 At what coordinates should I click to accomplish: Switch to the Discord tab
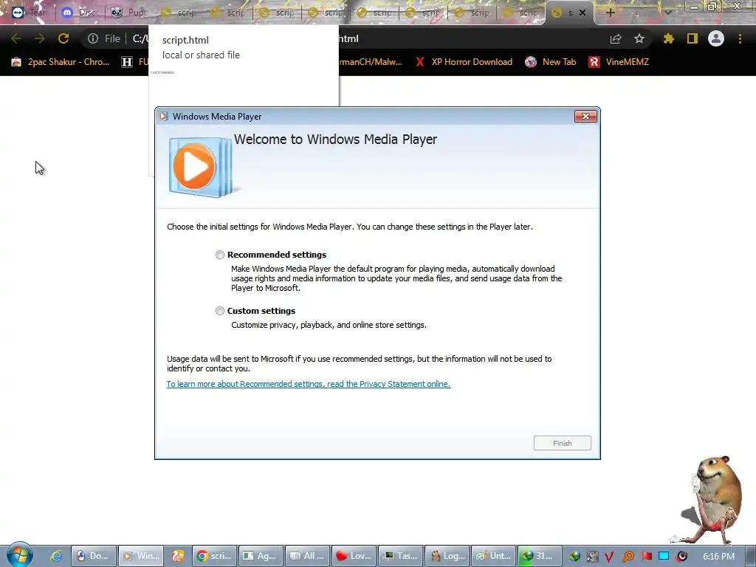click(x=80, y=13)
